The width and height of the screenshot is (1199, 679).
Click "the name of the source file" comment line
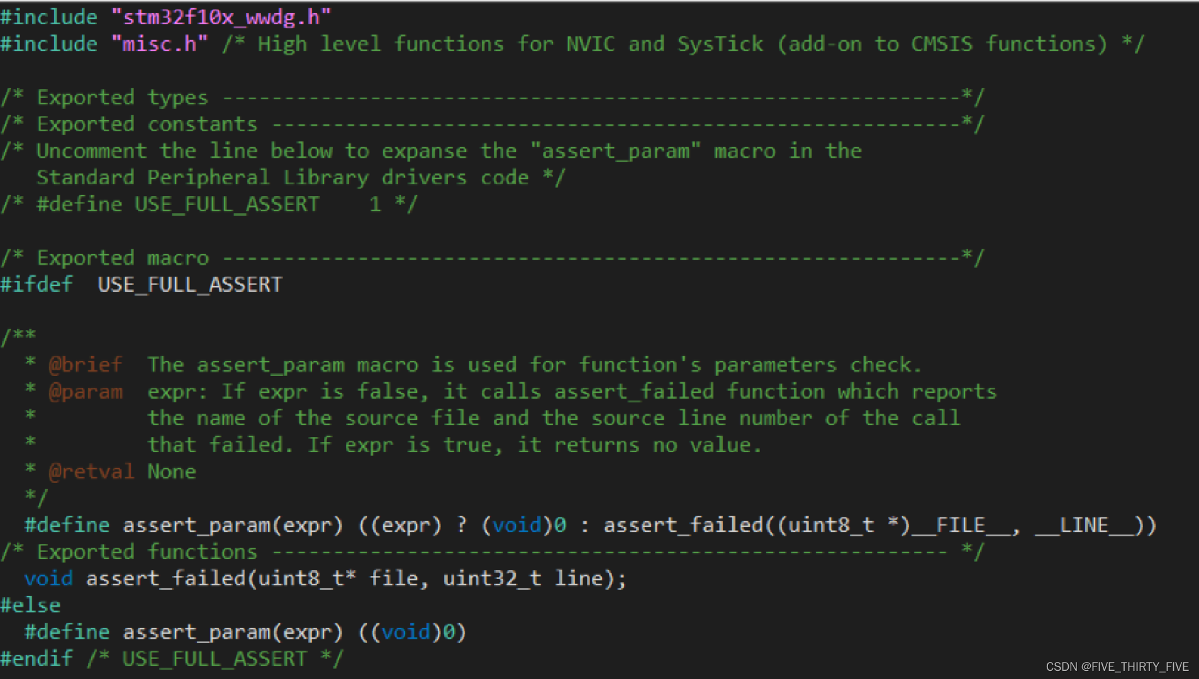[554, 418]
